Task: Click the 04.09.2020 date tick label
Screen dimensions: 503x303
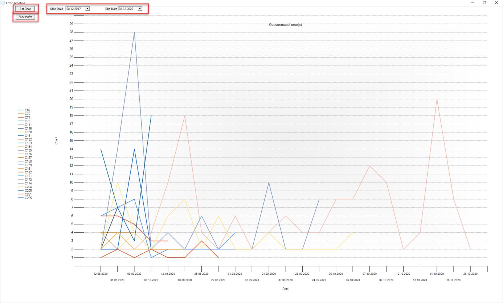Action: [x=269, y=274]
